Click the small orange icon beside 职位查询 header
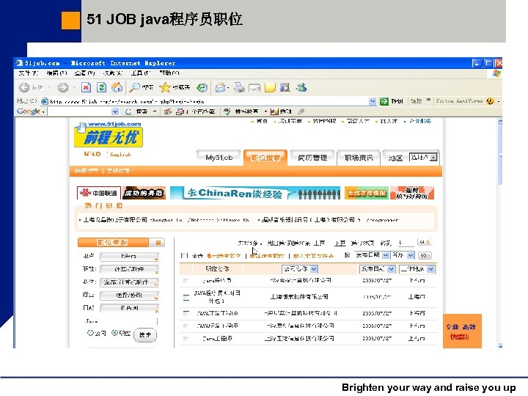The height and width of the screenshot is (396, 528). [158, 243]
